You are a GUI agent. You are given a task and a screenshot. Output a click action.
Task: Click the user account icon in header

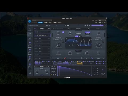[47, 25]
